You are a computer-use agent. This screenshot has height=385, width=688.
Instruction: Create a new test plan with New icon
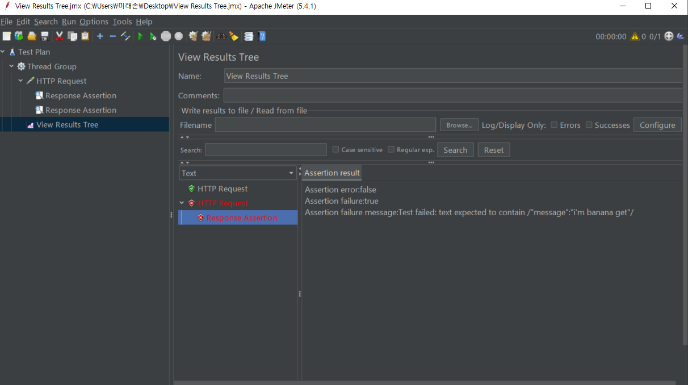pos(6,36)
